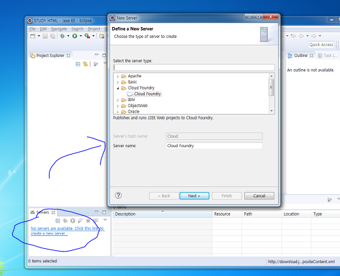
Task: Expand the ObjectWeb server folder
Action: pos(118,106)
